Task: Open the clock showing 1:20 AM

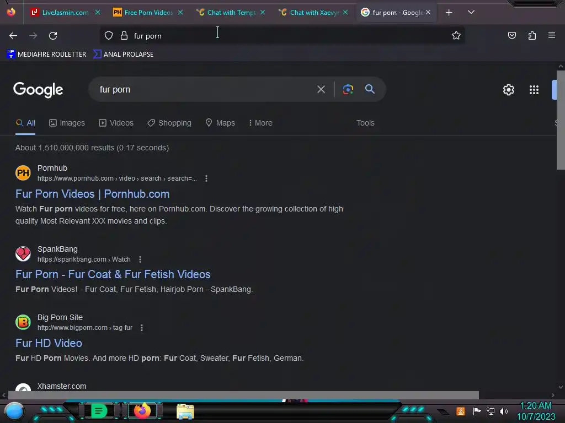Action: point(536,411)
